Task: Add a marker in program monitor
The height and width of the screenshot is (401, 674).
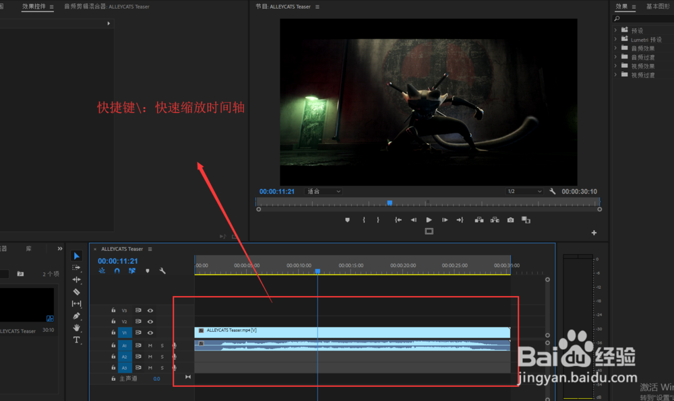Action: click(347, 220)
